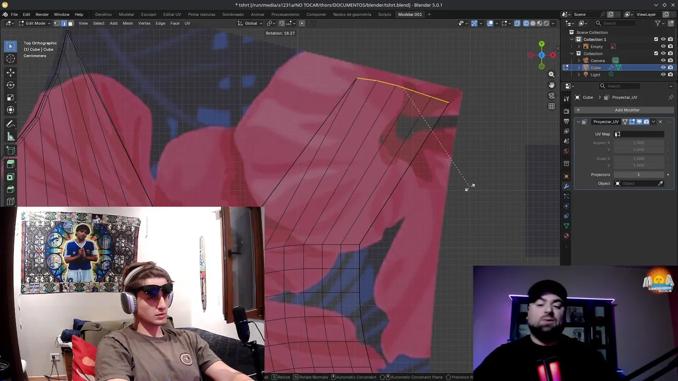678x381 pixels.
Task: Enable vertex select mode
Action: click(x=57, y=23)
